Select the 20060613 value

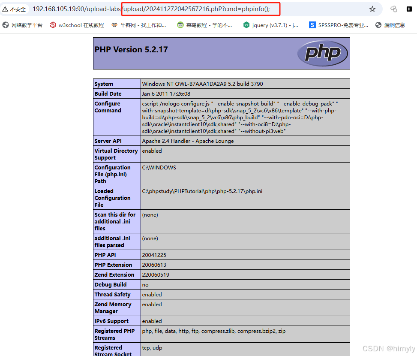point(154,265)
